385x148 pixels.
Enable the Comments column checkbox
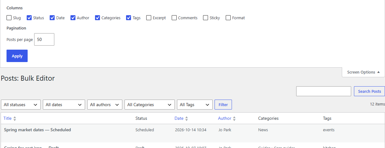(x=174, y=18)
